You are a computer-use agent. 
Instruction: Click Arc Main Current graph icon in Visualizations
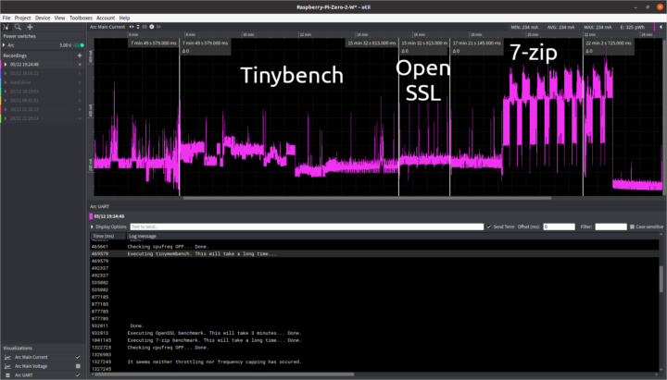pyautogui.click(x=7, y=358)
